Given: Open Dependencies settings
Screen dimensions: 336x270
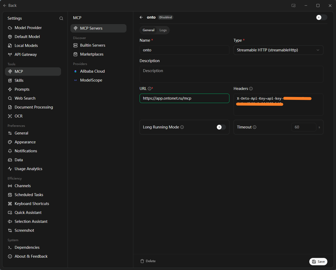Looking at the screenshot, I should pos(33,247).
